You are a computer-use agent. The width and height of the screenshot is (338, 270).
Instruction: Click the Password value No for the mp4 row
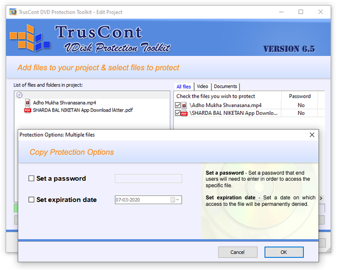301,105
